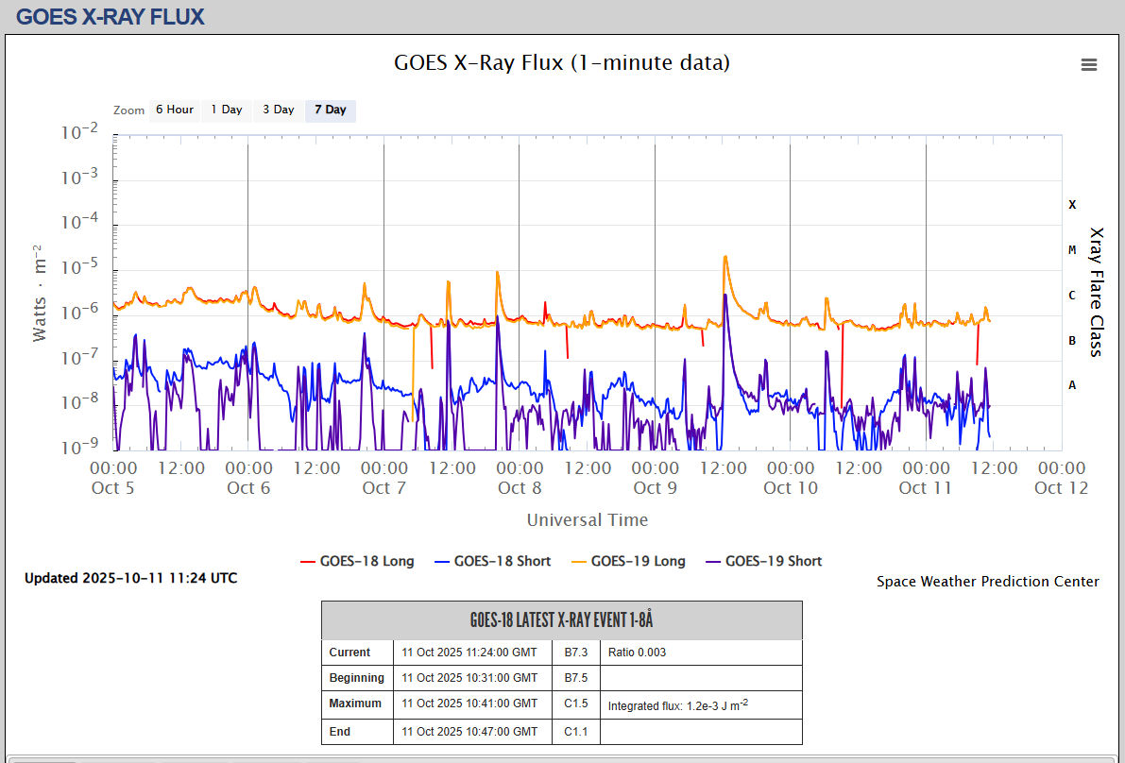1125x763 pixels.
Task: Click the Xray Flare Class axis title
Action: pyautogui.click(x=1096, y=291)
